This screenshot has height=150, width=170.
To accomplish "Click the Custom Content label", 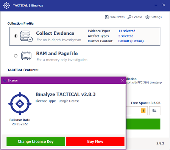I will [x=100, y=41].
